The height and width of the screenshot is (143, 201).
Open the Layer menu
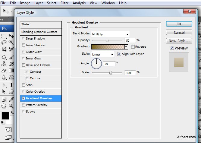[39, 3]
